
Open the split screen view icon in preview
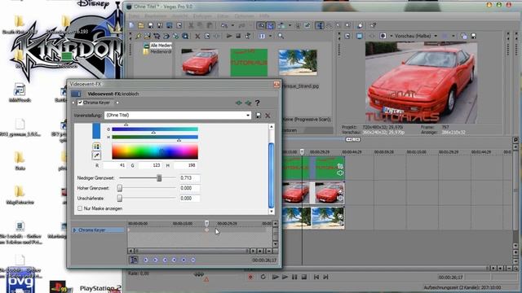click(383, 36)
